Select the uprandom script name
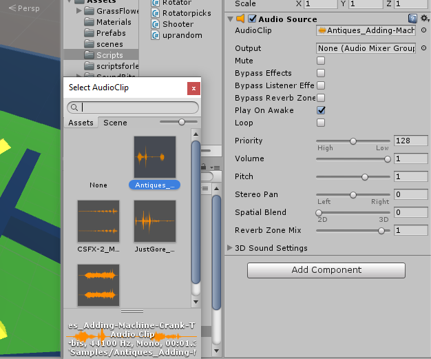 182,35
